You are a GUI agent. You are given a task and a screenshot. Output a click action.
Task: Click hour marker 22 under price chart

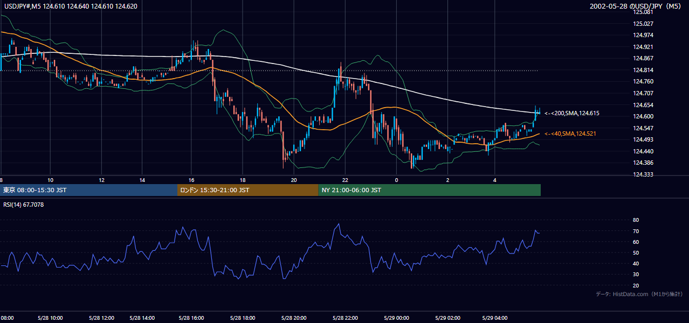coord(345,180)
